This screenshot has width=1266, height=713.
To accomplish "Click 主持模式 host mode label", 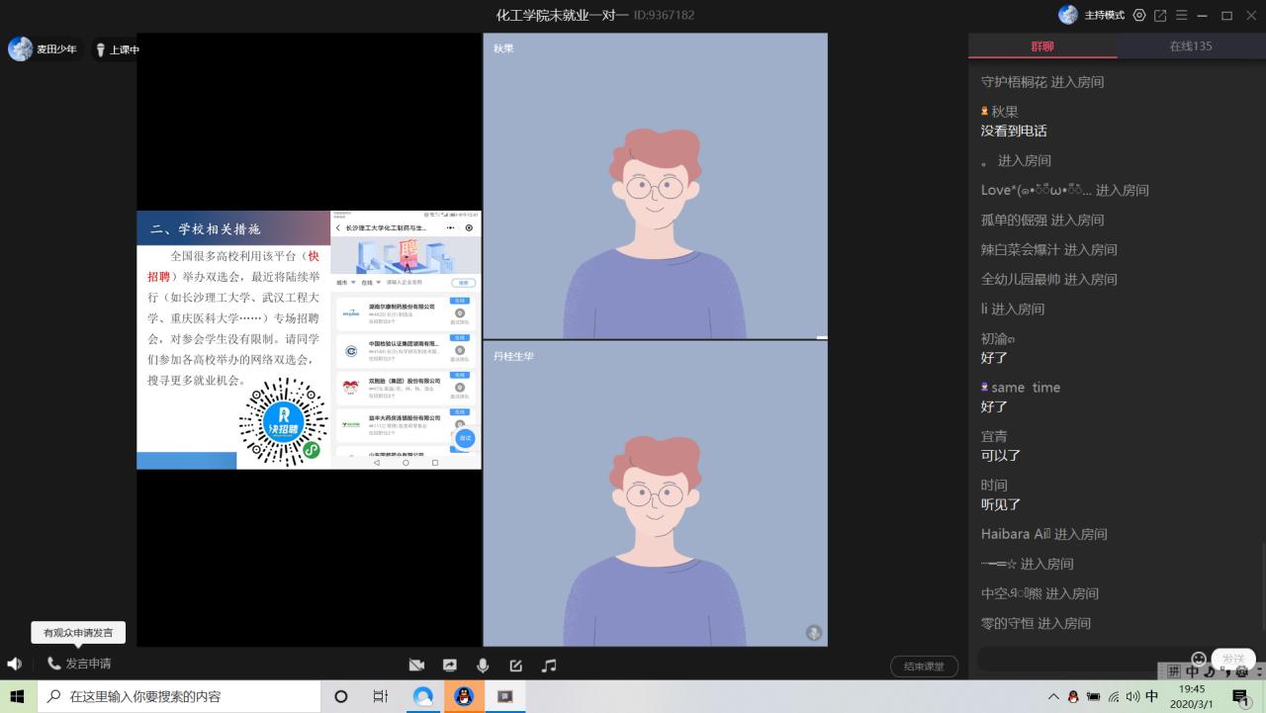I will 1104,15.
